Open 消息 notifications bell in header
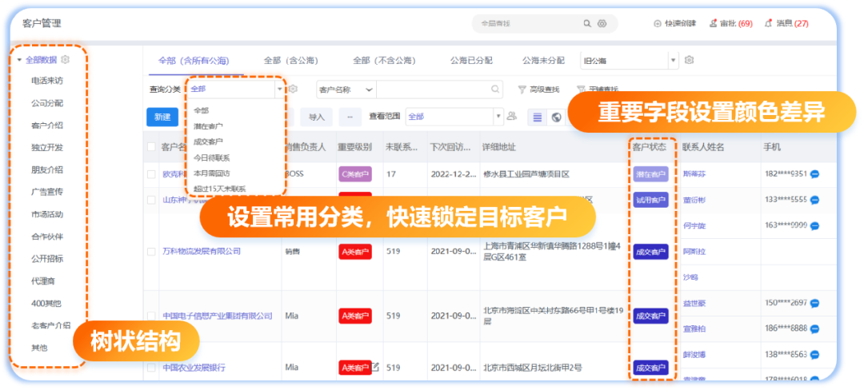The image size is (864, 390). tap(768, 24)
